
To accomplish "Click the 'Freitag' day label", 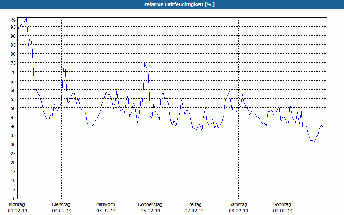I will click(194, 204).
